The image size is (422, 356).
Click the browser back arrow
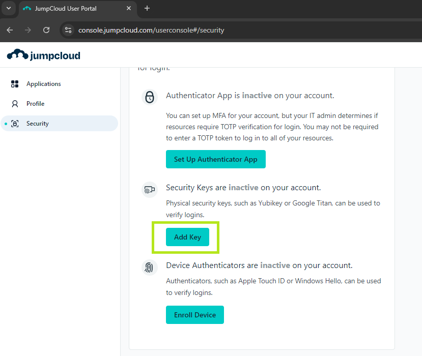pyautogui.click(x=10, y=30)
